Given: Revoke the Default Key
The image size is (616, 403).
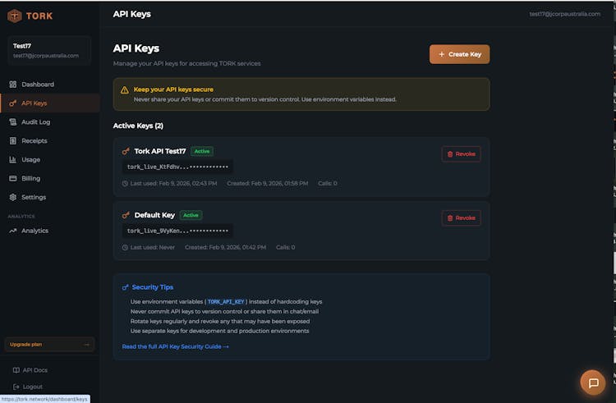Looking at the screenshot, I should (x=461, y=218).
